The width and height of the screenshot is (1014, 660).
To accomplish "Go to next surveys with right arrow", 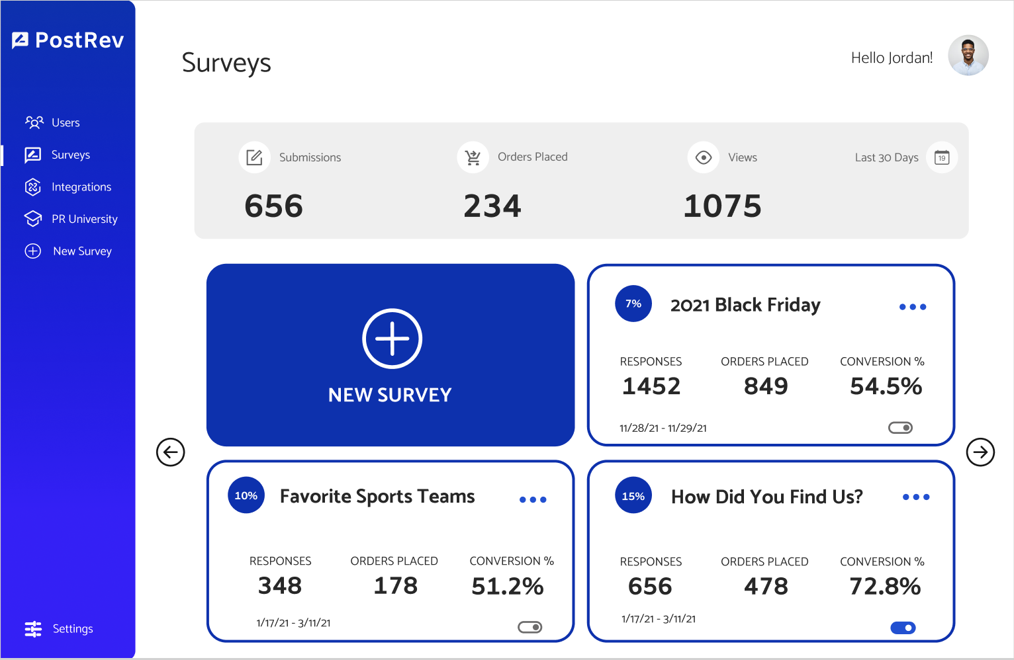I will coord(980,452).
